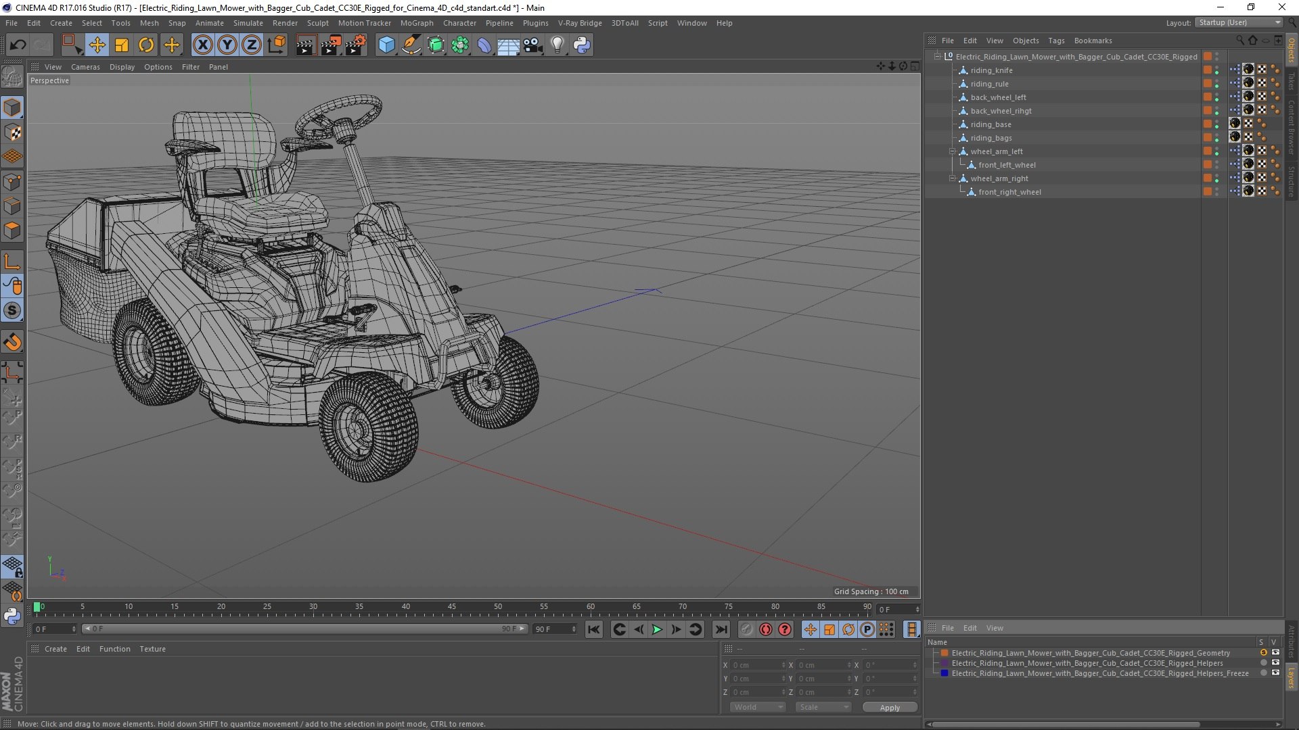Select riding_bags object in the Object Manager

991,138
